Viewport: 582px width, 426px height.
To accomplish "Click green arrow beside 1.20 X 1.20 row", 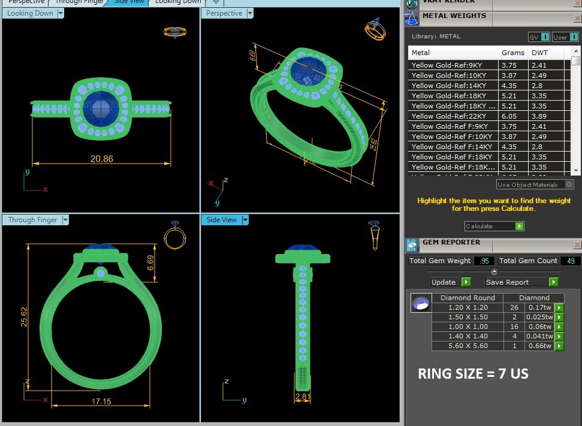I will pos(559,308).
